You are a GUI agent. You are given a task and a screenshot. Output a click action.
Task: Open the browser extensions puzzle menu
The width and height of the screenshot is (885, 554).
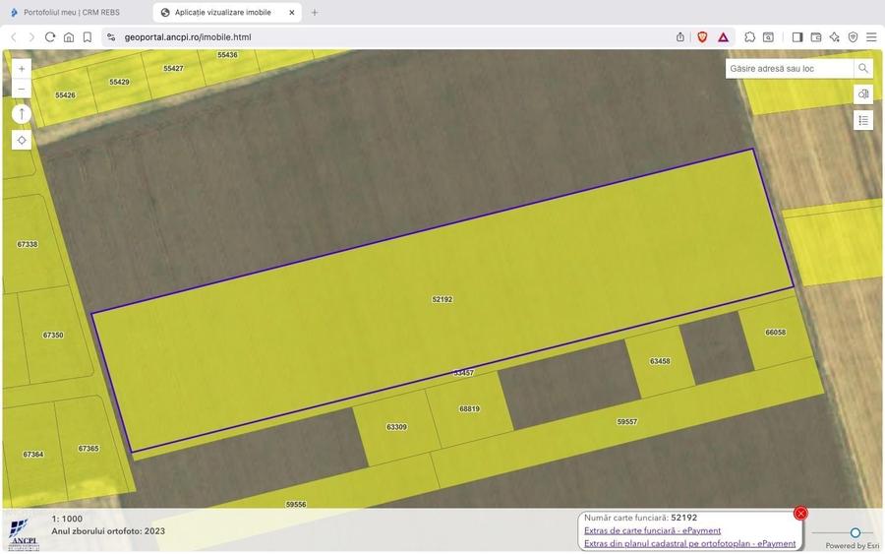(749, 37)
